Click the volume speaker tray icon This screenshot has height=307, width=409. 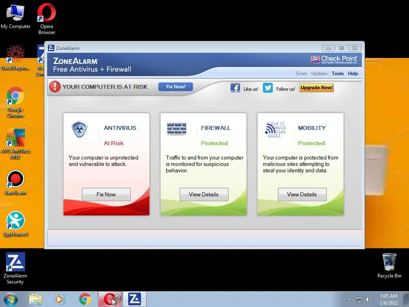(369, 300)
